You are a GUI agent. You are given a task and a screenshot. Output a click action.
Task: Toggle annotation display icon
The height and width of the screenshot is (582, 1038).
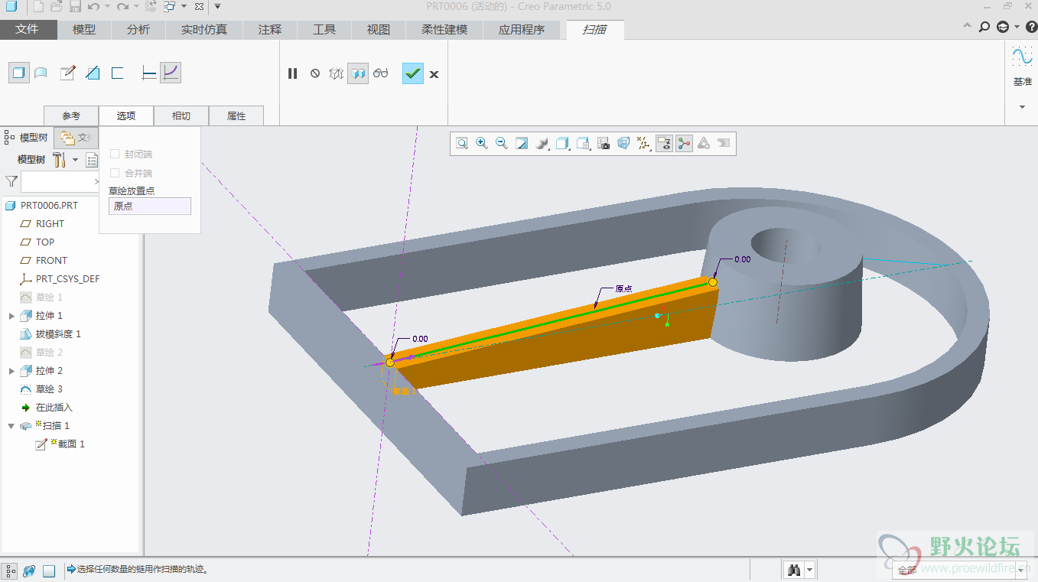coord(664,143)
